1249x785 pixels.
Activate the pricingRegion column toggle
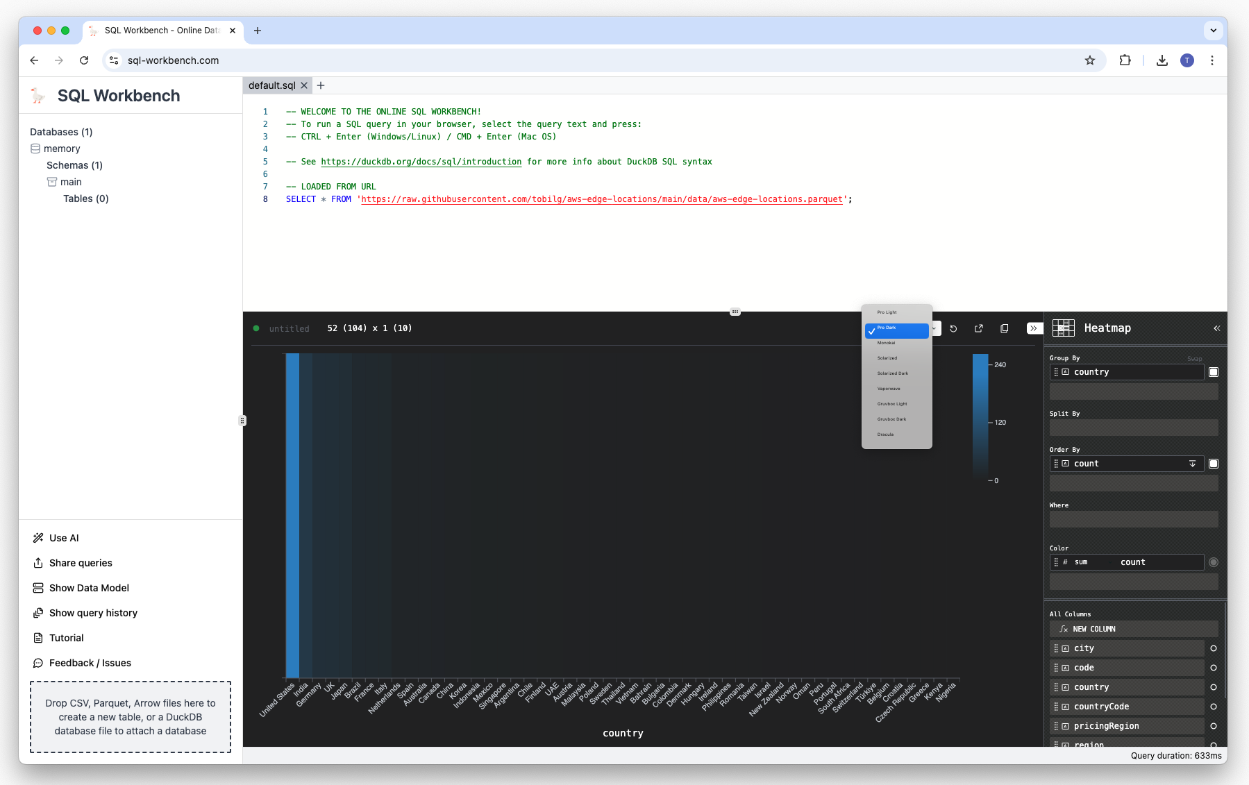pos(1214,726)
